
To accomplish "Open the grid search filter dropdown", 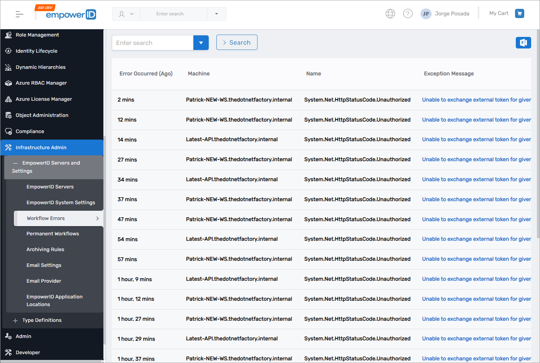I will (x=201, y=43).
